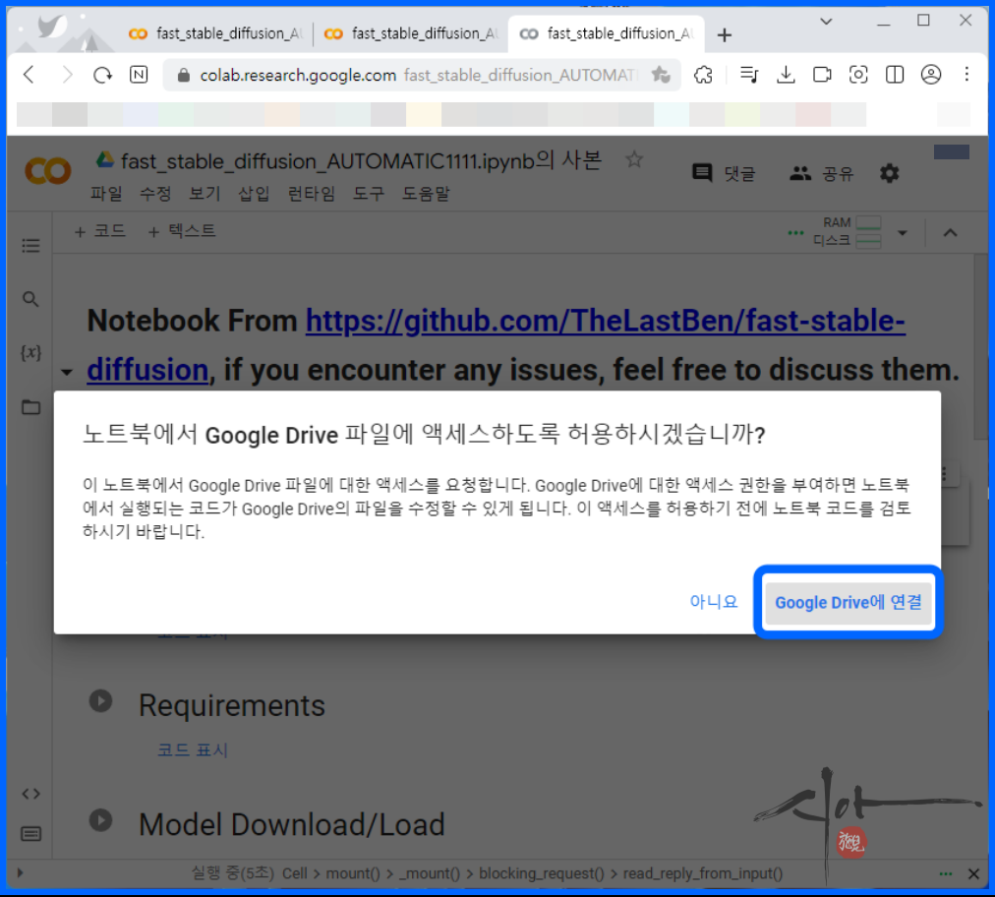Open the browser extensions puzzle icon
This screenshot has width=995, height=897.
[703, 75]
